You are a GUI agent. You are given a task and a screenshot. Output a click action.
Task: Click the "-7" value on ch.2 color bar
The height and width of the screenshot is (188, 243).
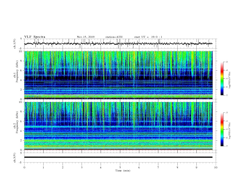coord(226,146)
